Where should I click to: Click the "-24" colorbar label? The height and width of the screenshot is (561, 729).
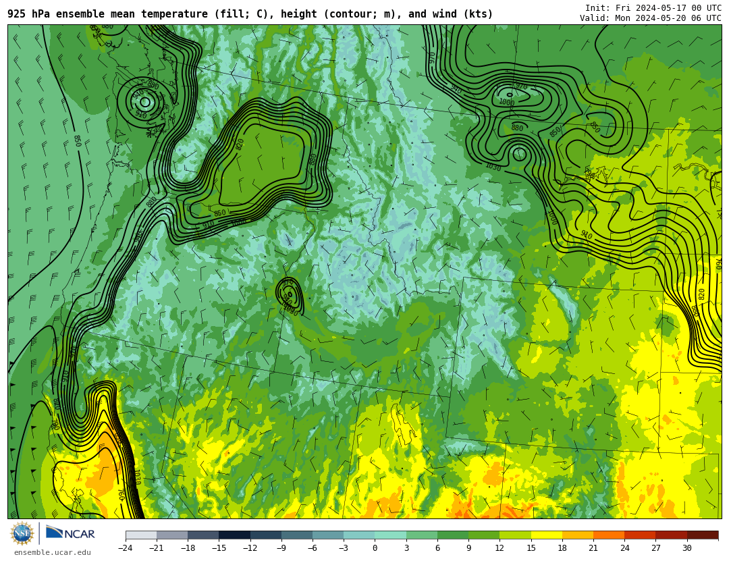click(x=126, y=548)
